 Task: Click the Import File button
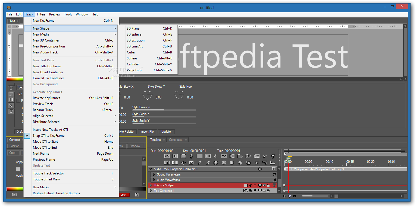point(147,132)
